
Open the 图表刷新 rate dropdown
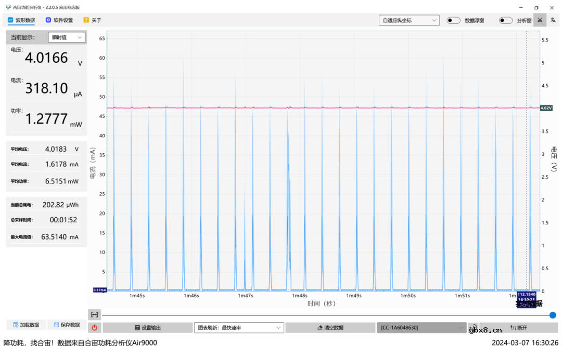pos(239,328)
